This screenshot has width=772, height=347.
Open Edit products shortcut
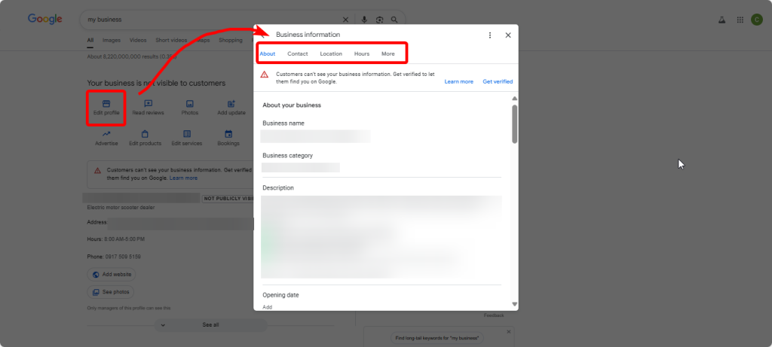[x=146, y=138]
